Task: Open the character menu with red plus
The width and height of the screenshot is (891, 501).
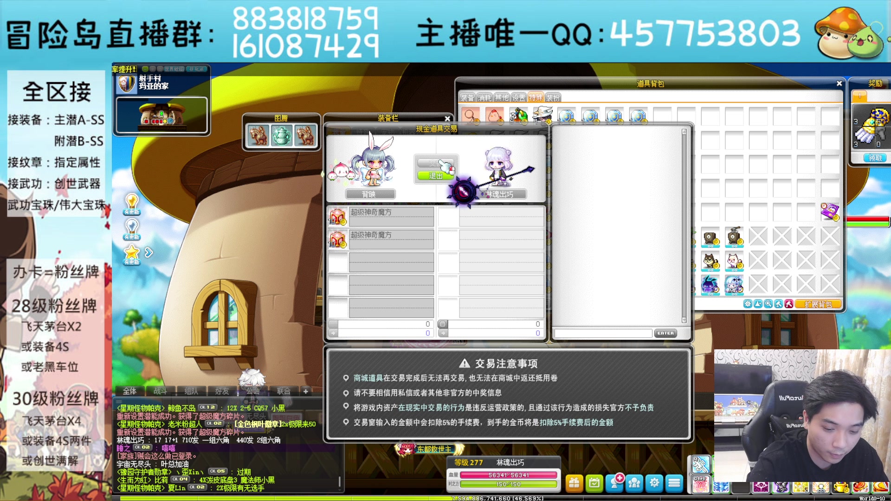Action: [x=615, y=482]
